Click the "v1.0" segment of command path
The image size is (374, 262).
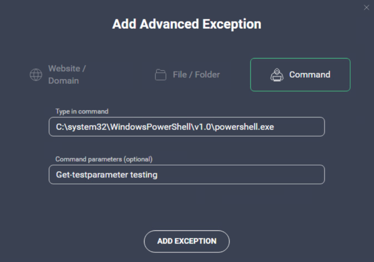pos(203,127)
